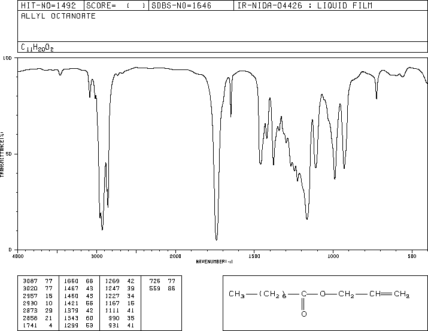Click transmittance 10 beside peak 2930

coord(48,303)
